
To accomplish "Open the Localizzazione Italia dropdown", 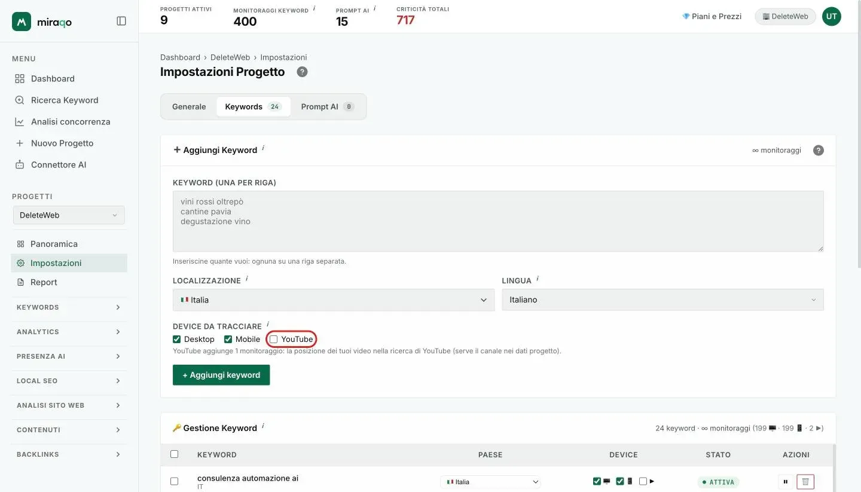I will coord(334,300).
